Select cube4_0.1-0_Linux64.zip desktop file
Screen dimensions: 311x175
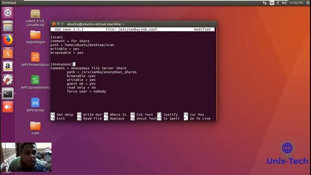pyautogui.click(x=35, y=18)
